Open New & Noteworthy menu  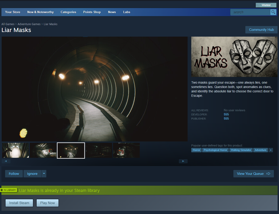click(x=40, y=12)
